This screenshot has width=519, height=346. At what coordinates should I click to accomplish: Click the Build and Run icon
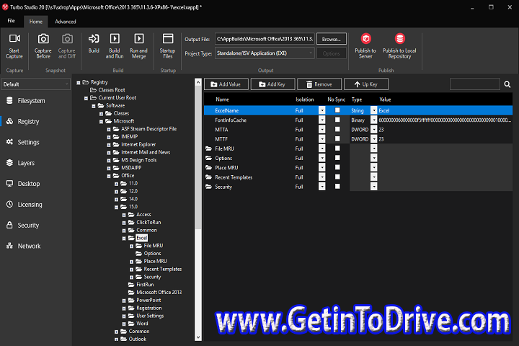115,39
